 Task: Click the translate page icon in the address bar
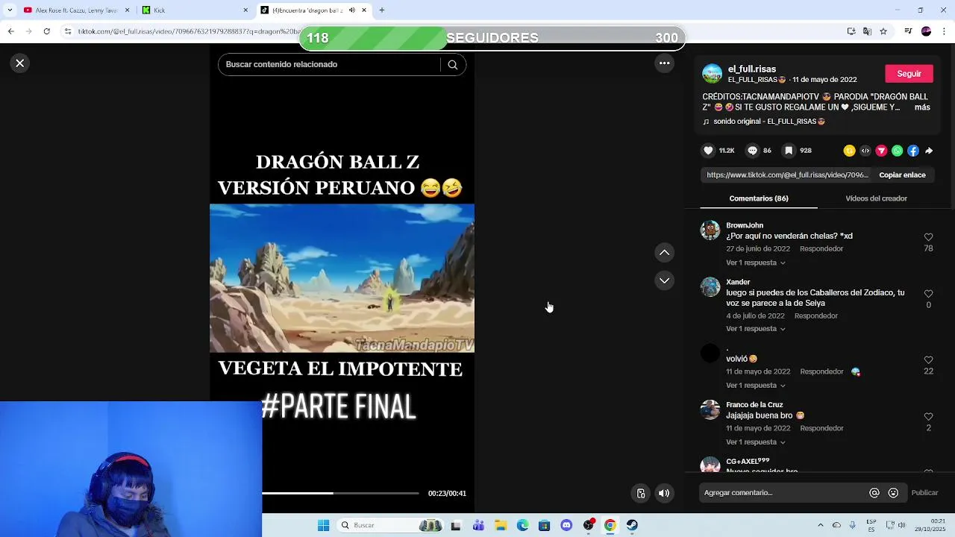click(x=867, y=31)
